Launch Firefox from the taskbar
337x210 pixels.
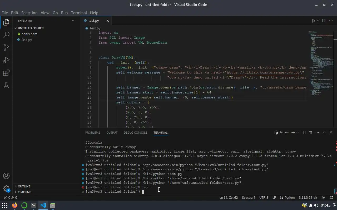tap(14, 205)
